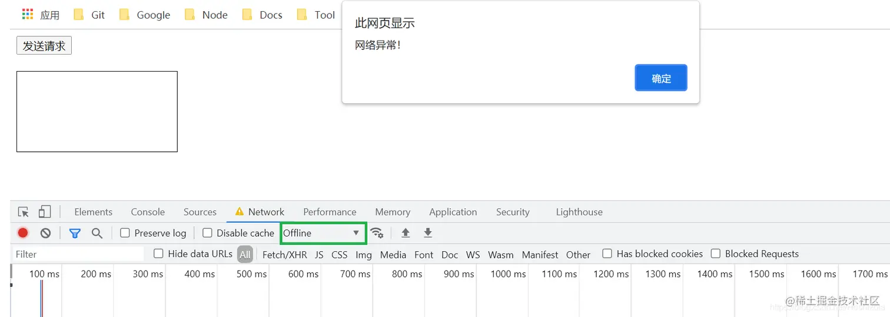Click the 1000 ms timeline marker
The height and width of the screenshot is (317, 890).
click(509, 274)
